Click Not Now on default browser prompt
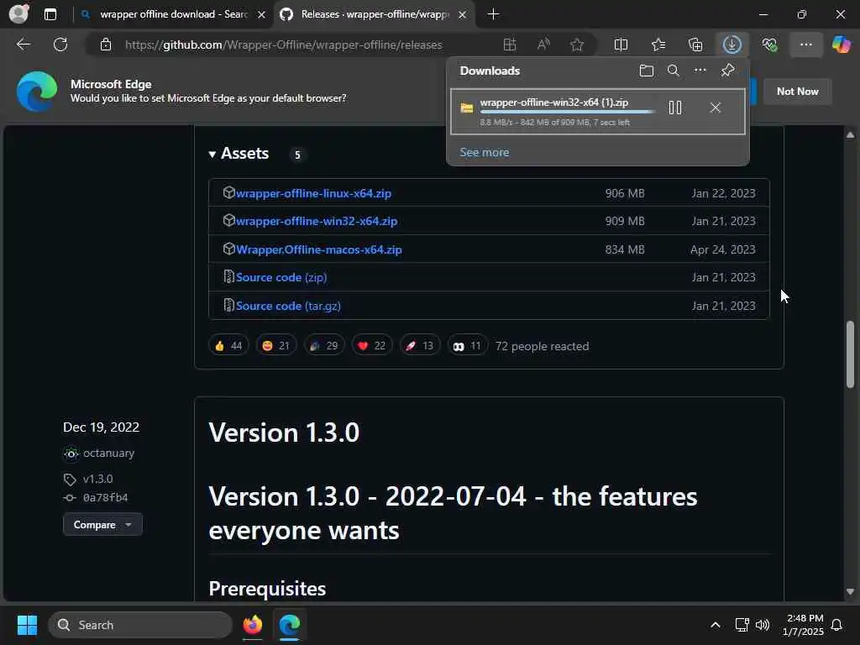Screen dimensions: 860x645 [798, 92]
